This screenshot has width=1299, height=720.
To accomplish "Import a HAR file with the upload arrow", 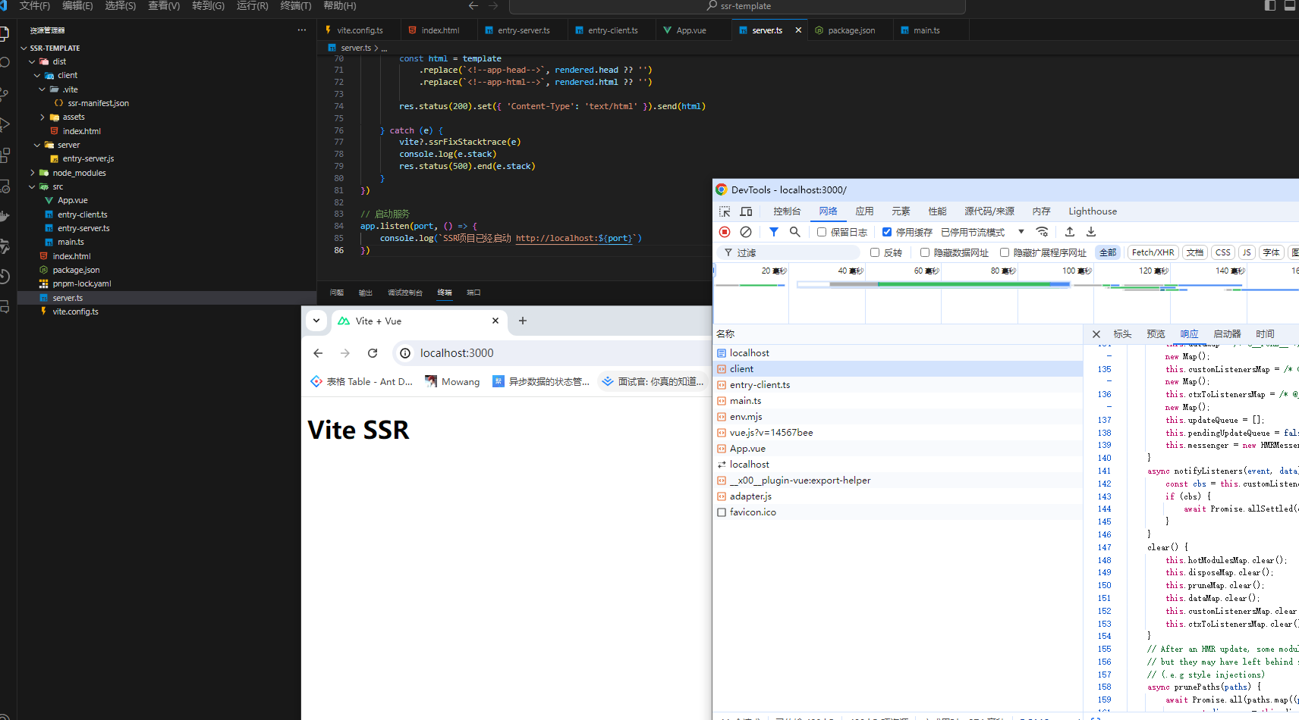I will tap(1069, 232).
